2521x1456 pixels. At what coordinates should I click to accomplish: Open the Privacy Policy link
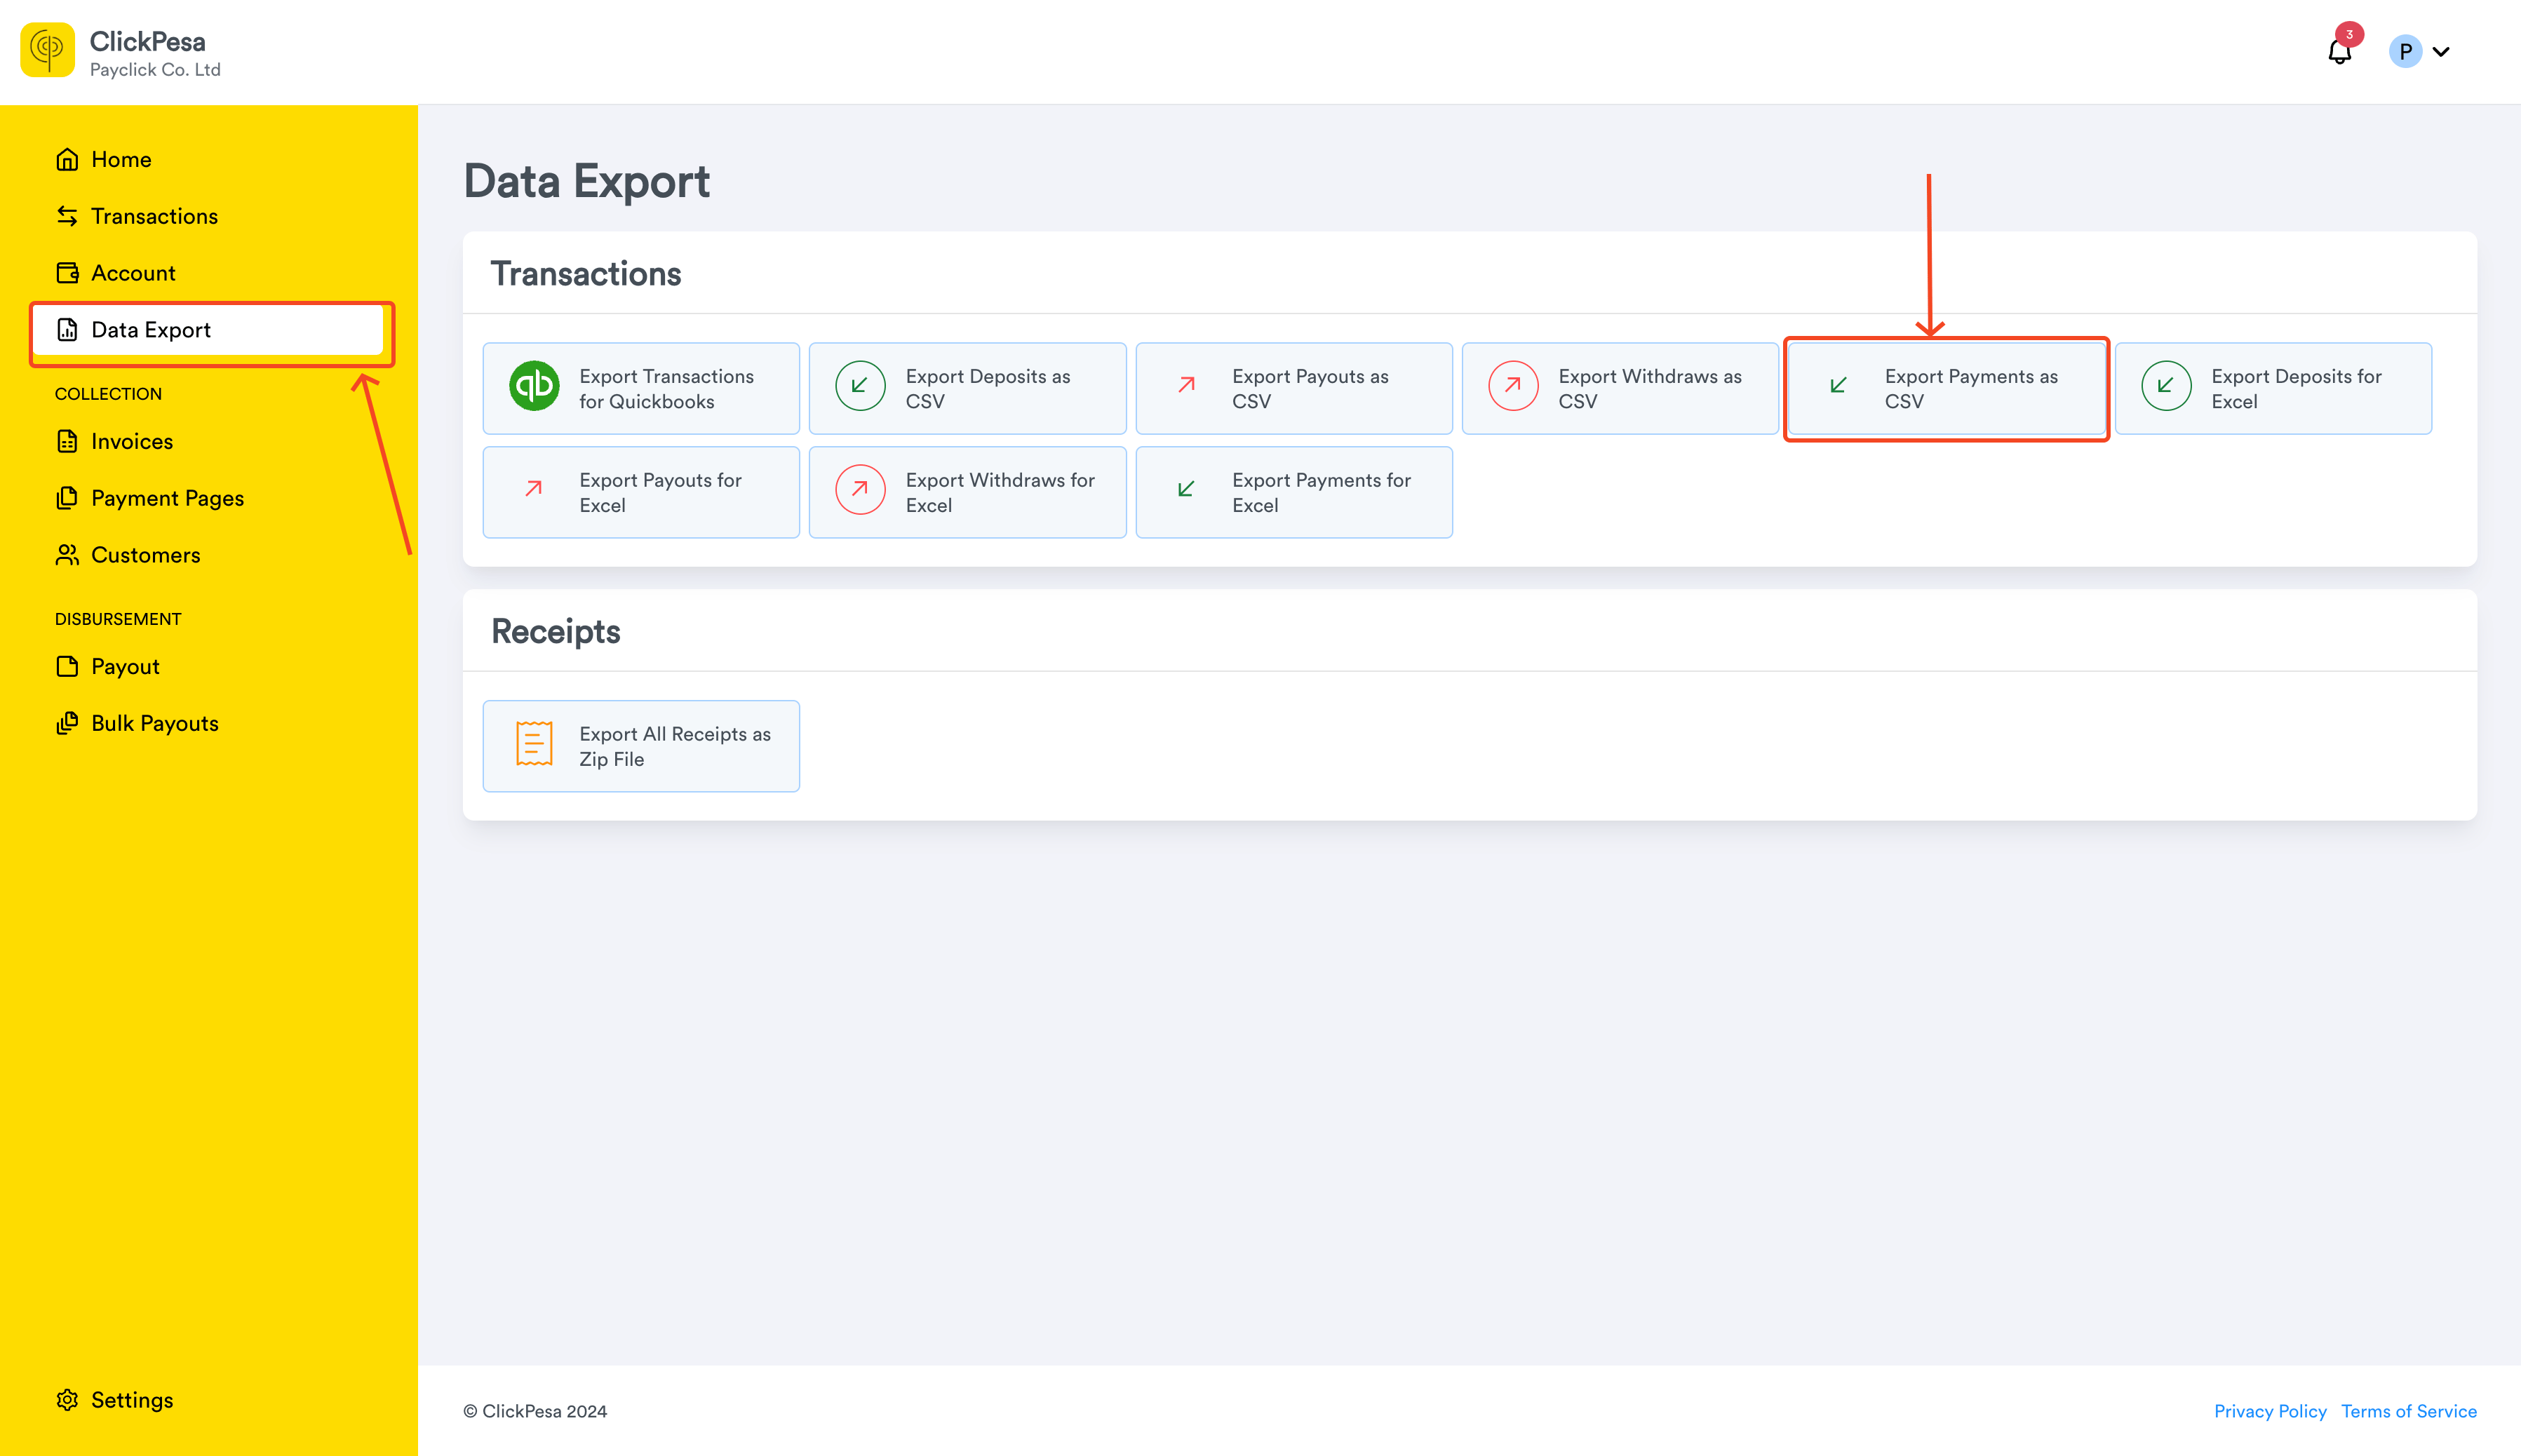click(x=2270, y=1411)
